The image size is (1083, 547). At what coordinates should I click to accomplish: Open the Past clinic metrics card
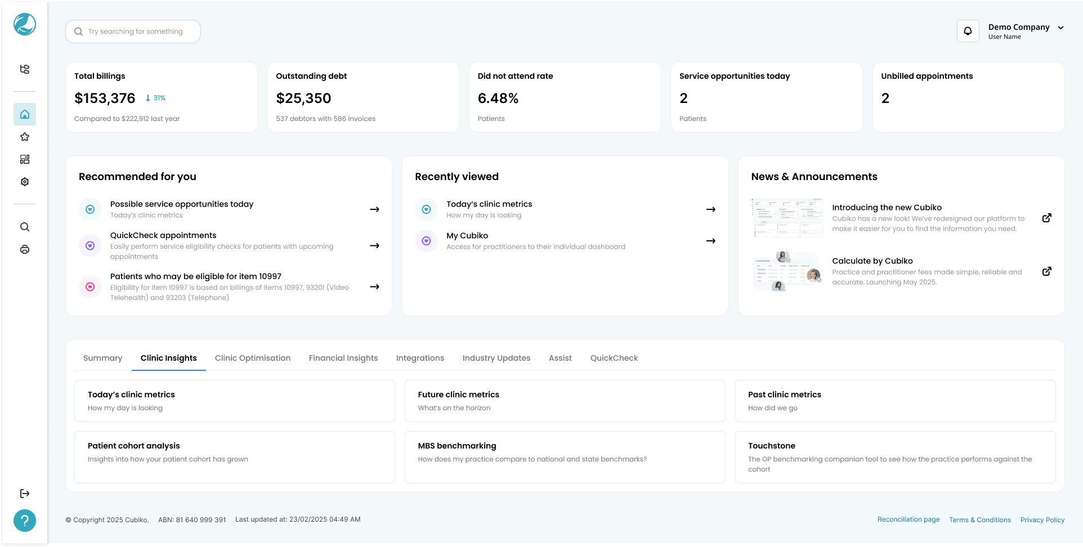click(895, 401)
